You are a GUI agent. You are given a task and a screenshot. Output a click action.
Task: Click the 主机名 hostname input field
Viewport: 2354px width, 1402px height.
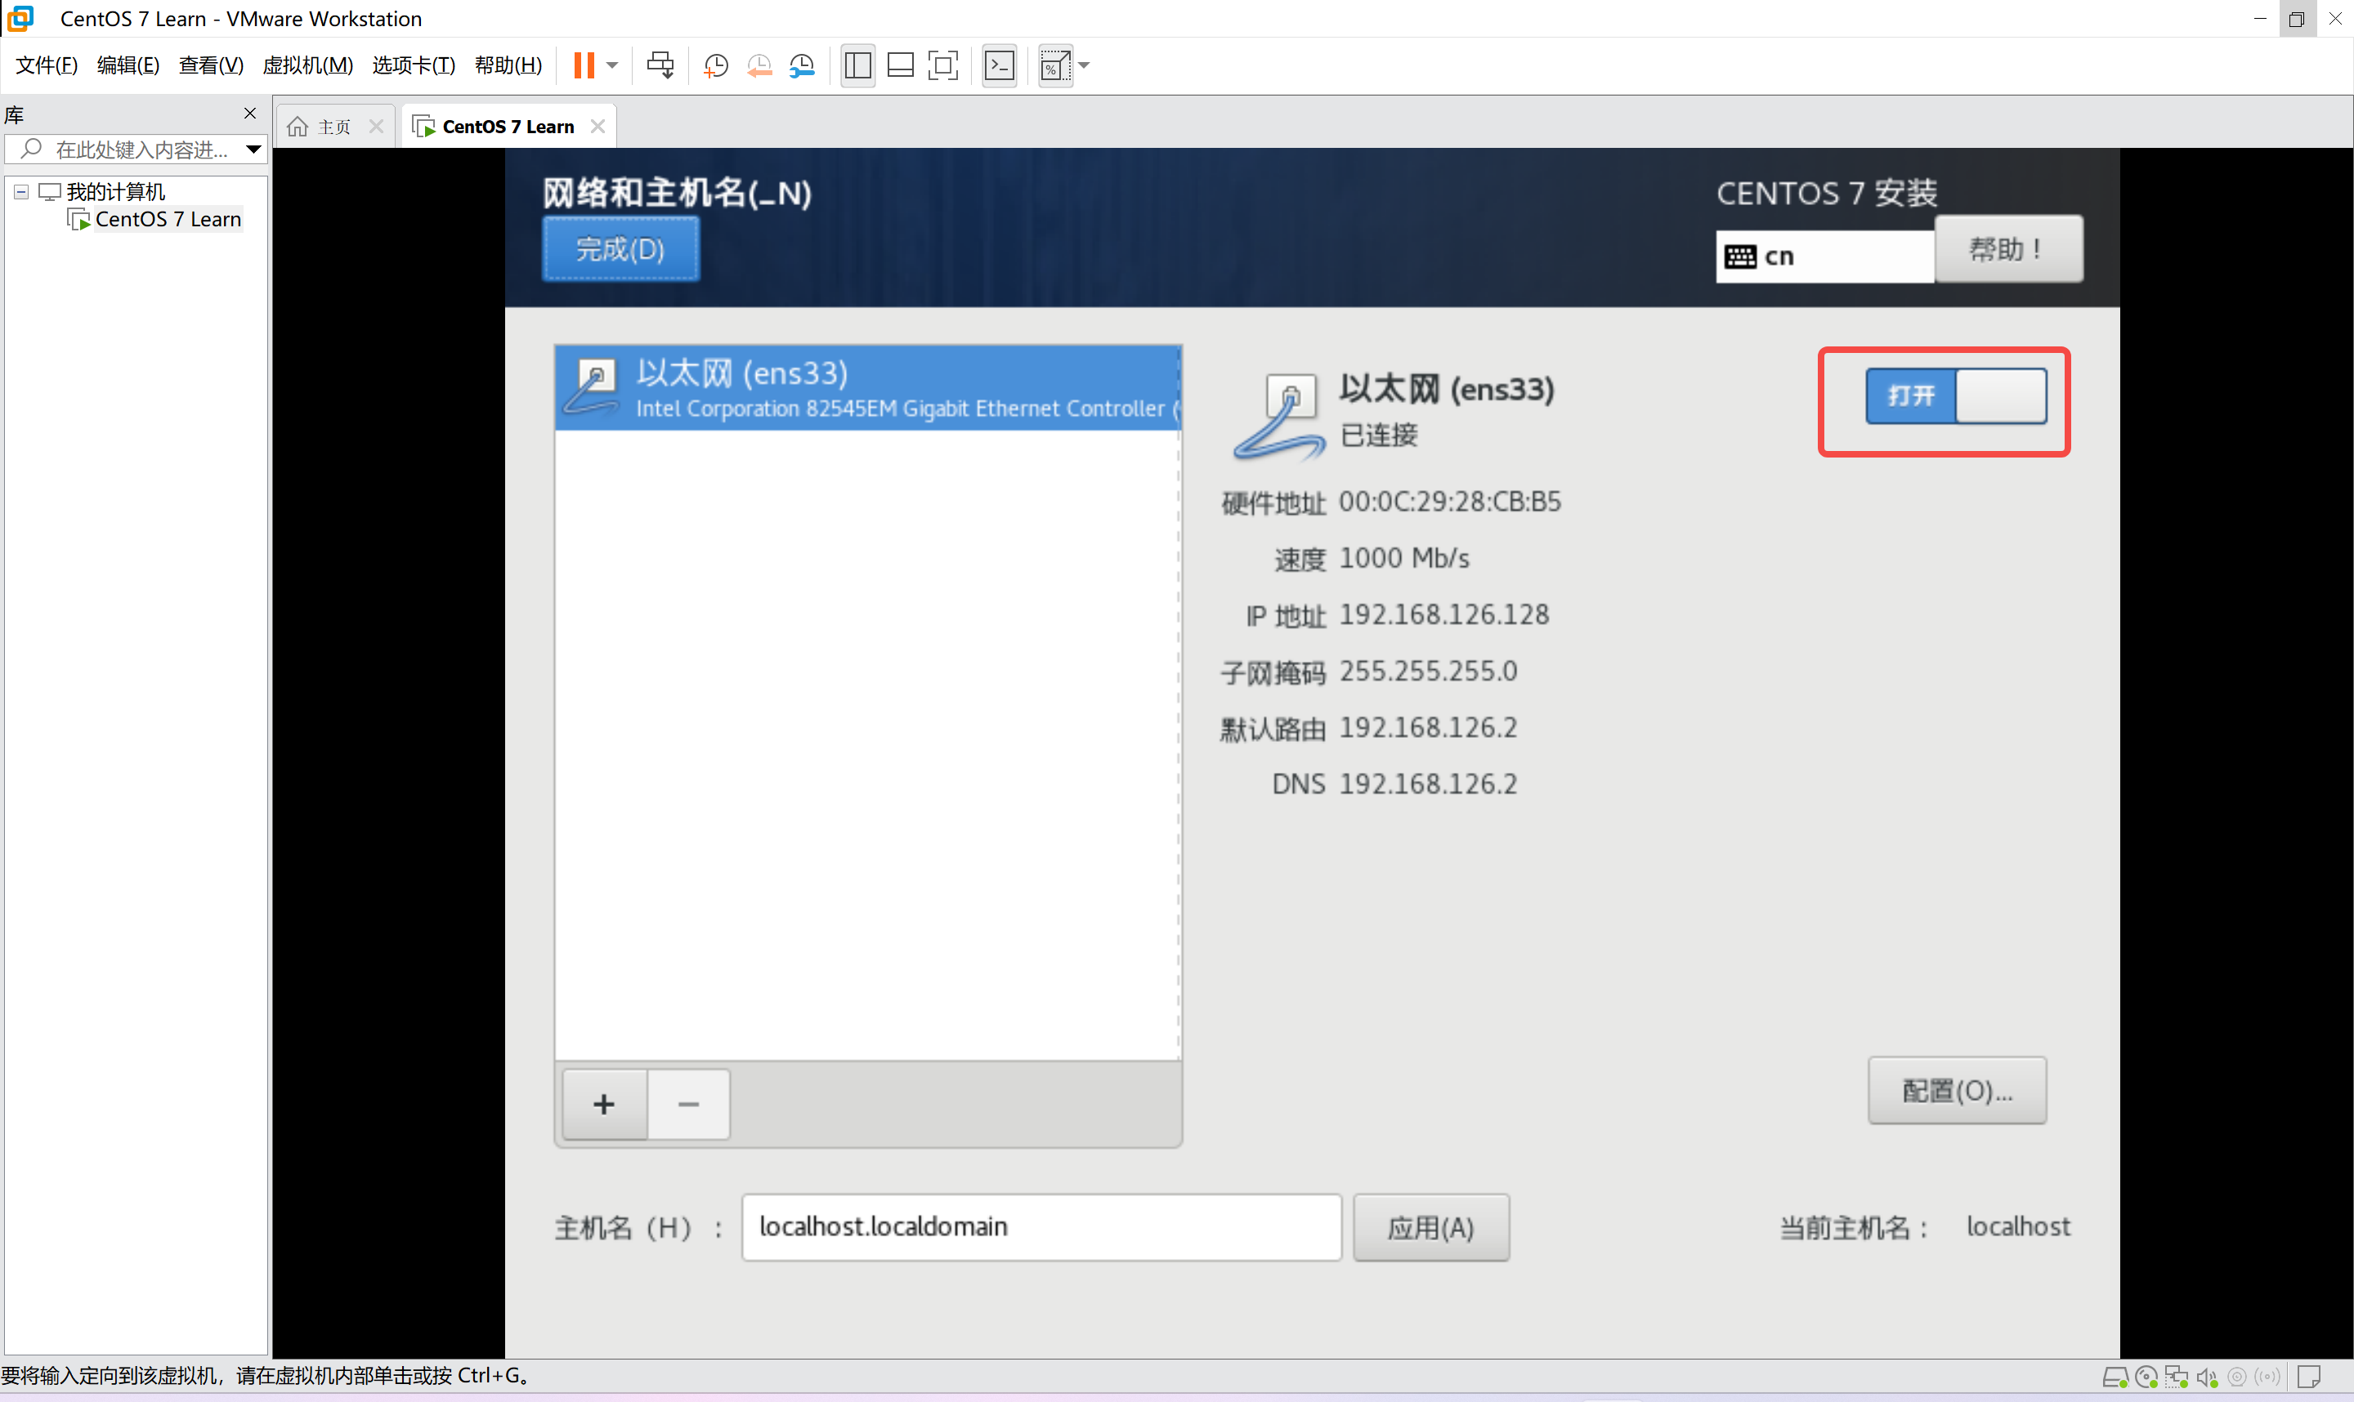(1041, 1226)
